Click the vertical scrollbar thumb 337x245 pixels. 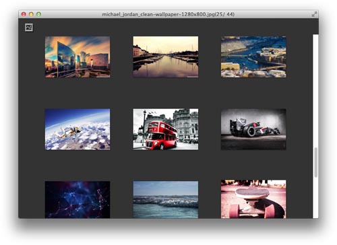pos(316,162)
